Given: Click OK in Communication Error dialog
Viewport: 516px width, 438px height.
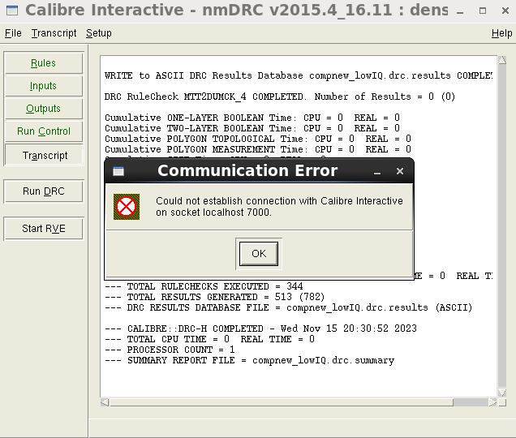Looking at the screenshot, I should click(259, 253).
